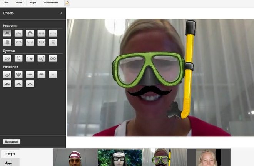
Task: Select the snorkel mask eyewear effect
Action: pyautogui.click(x=42, y=58)
